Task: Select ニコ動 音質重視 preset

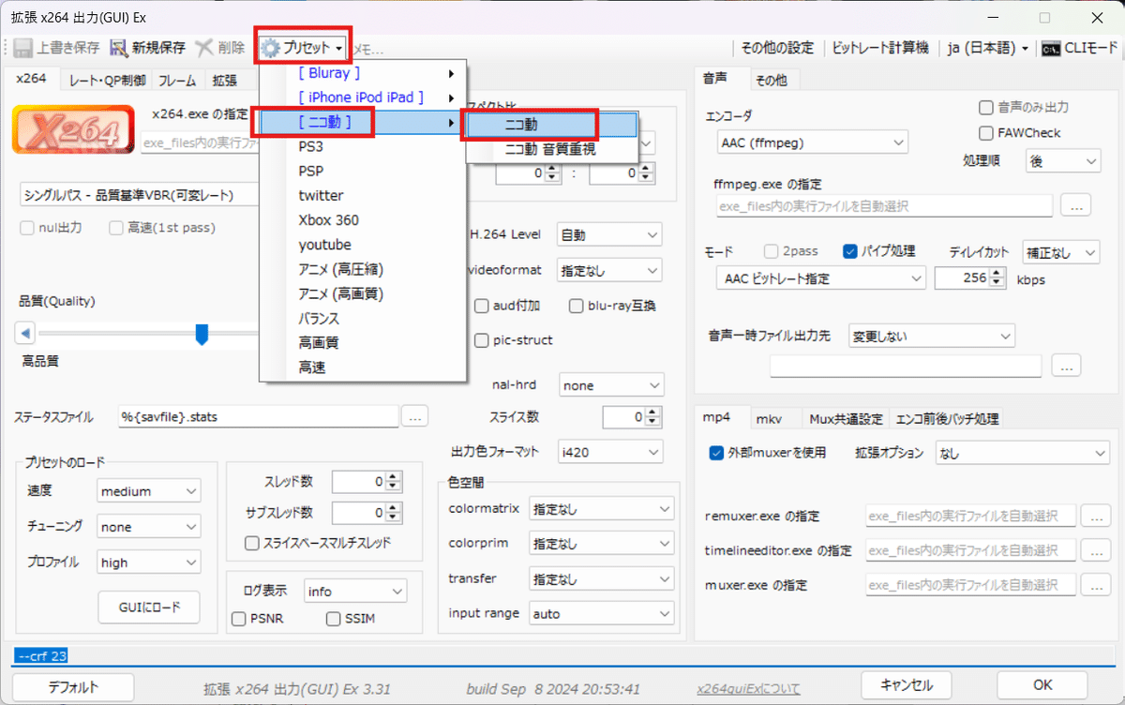Action: click(x=551, y=148)
